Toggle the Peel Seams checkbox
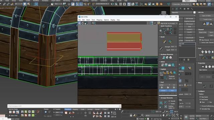Viewport: 214px width, 120px height. coord(200,100)
